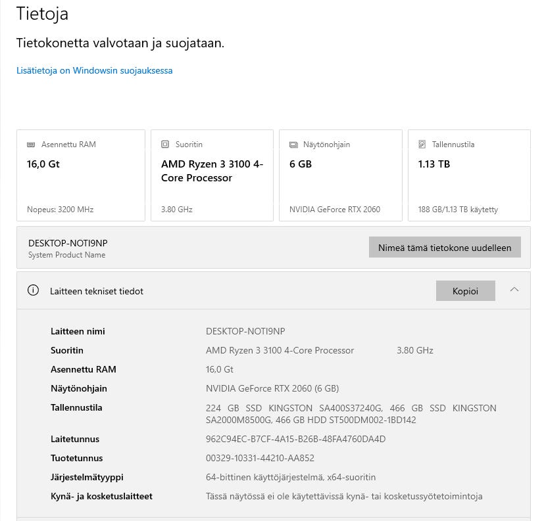Click the NVIDIA GeForce RTX 2060 card text
This screenshot has width=544, height=521.
tap(335, 210)
